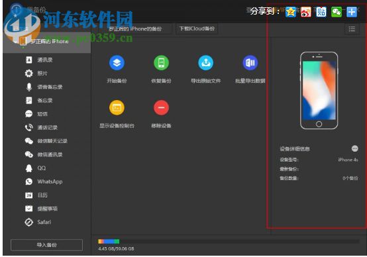Click the '0个备份' backup count value

[x=350, y=178]
